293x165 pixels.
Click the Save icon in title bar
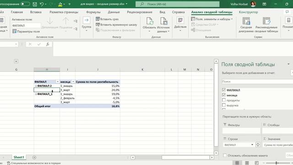pyautogui.click(x=35, y=4)
